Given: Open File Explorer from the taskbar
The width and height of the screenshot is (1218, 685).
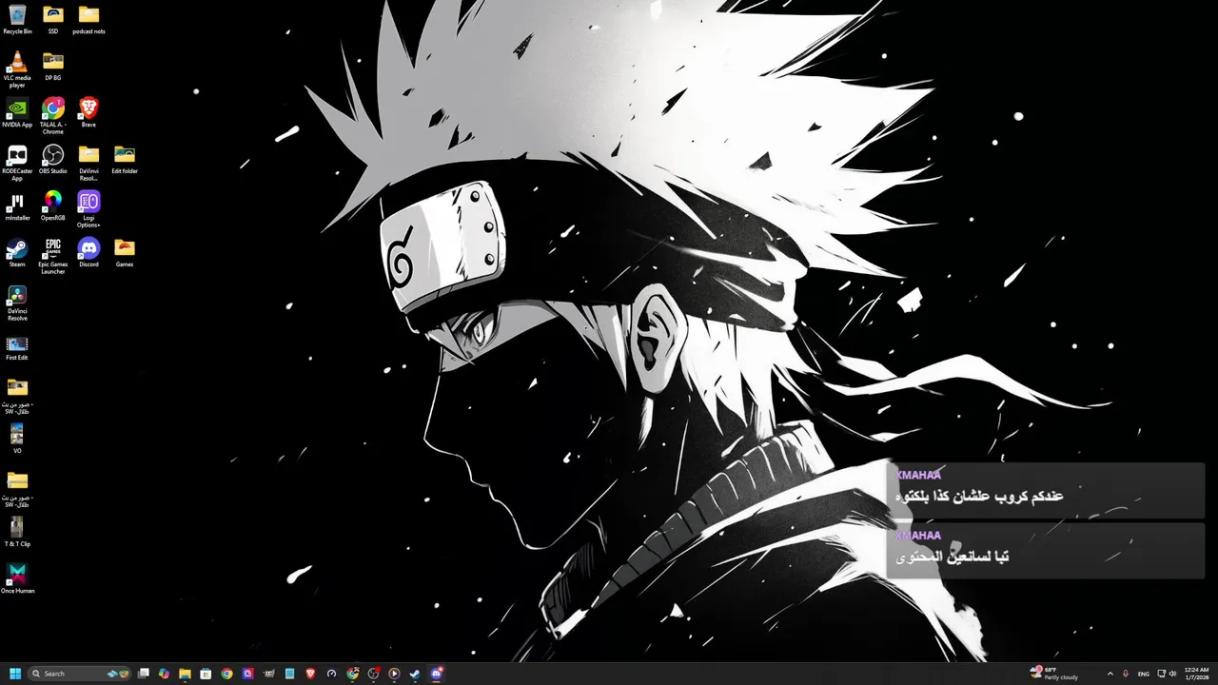Looking at the screenshot, I should 185,674.
